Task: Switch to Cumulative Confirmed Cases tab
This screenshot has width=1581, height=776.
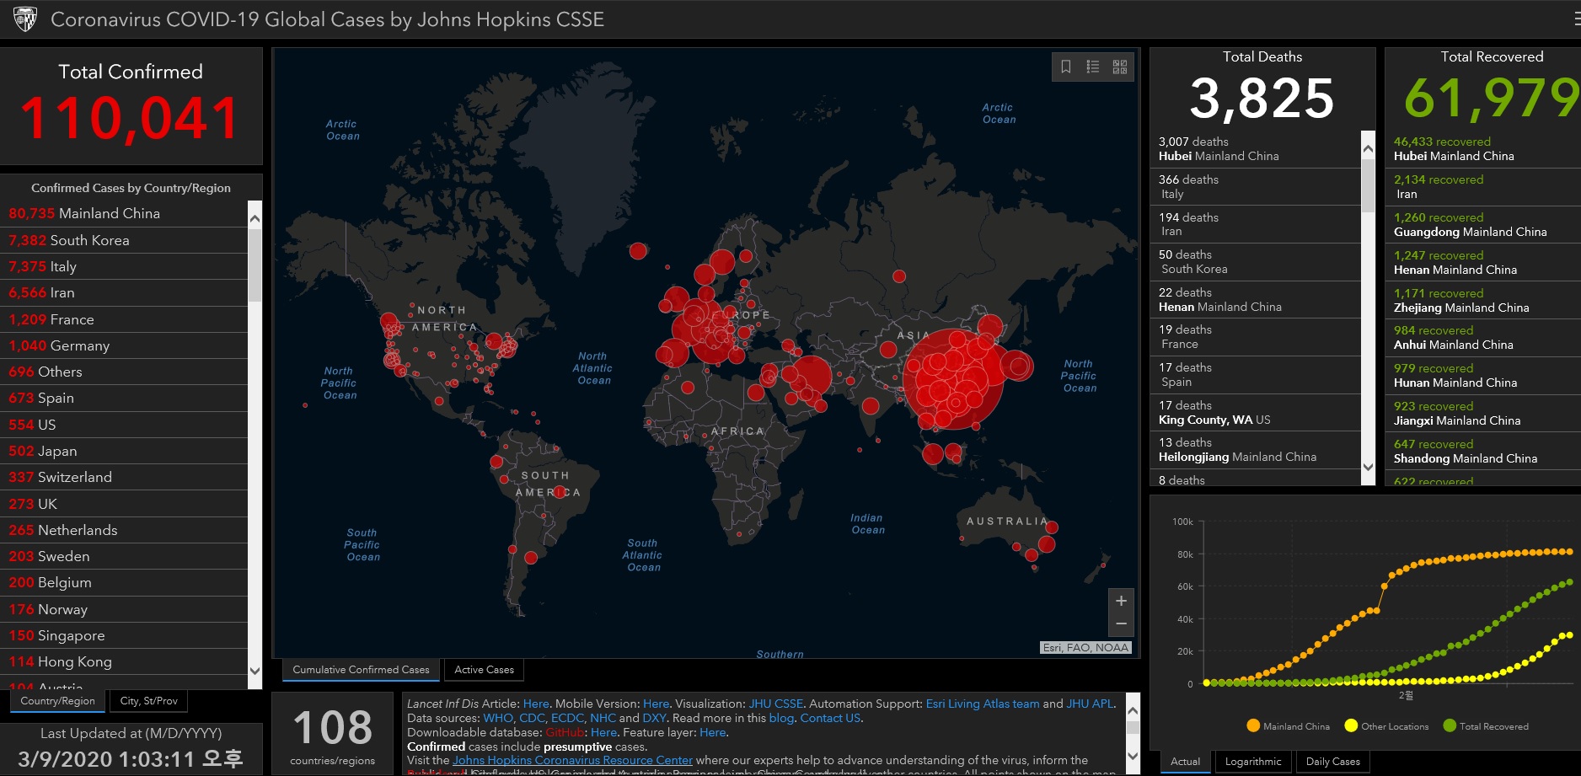Action: [x=361, y=670]
